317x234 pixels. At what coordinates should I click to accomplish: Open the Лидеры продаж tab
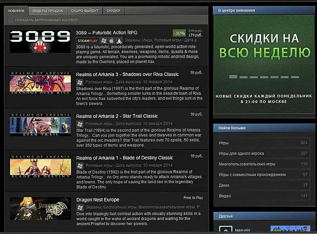[48, 11]
